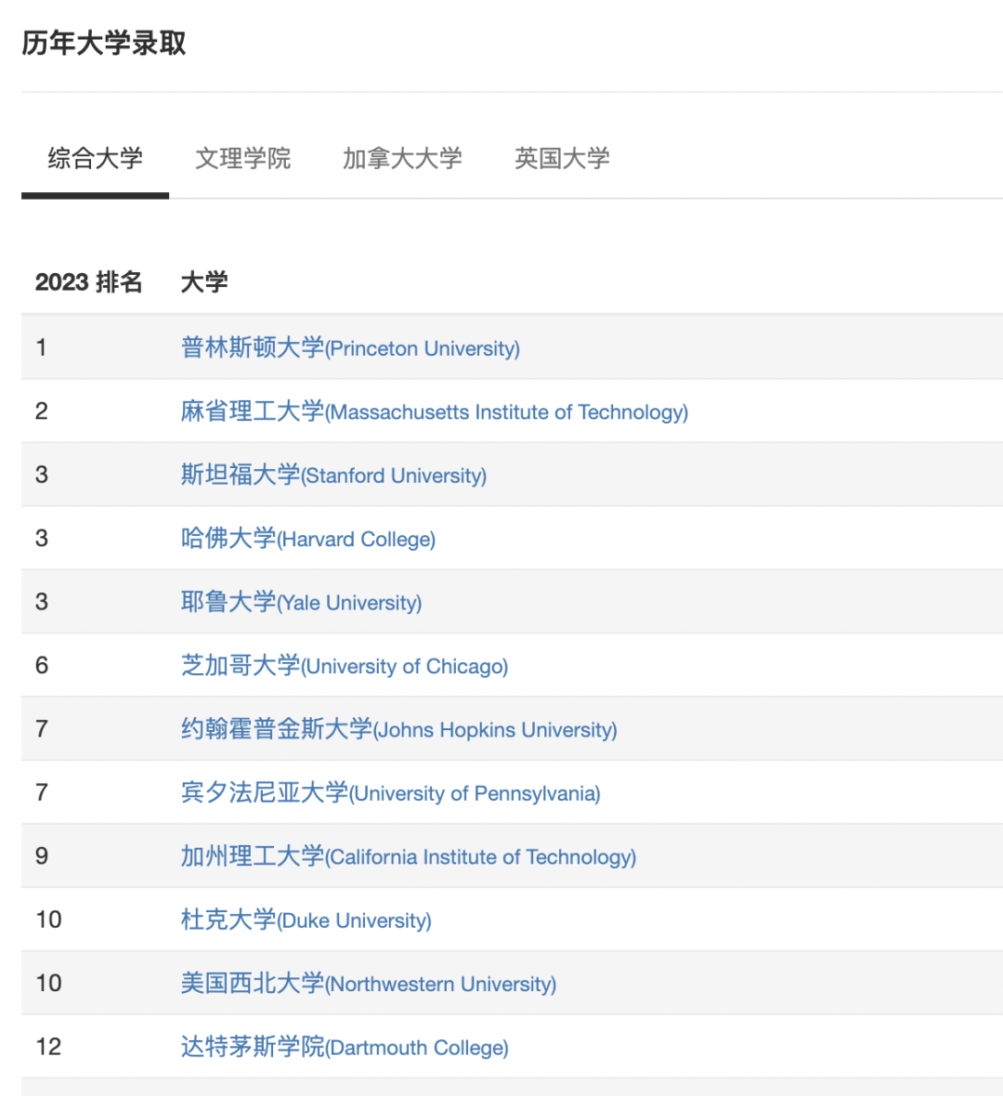Click rank 3 in Stanford row
Image resolution: width=1003 pixels, height=1096 pixels.
tap(41, 475)
